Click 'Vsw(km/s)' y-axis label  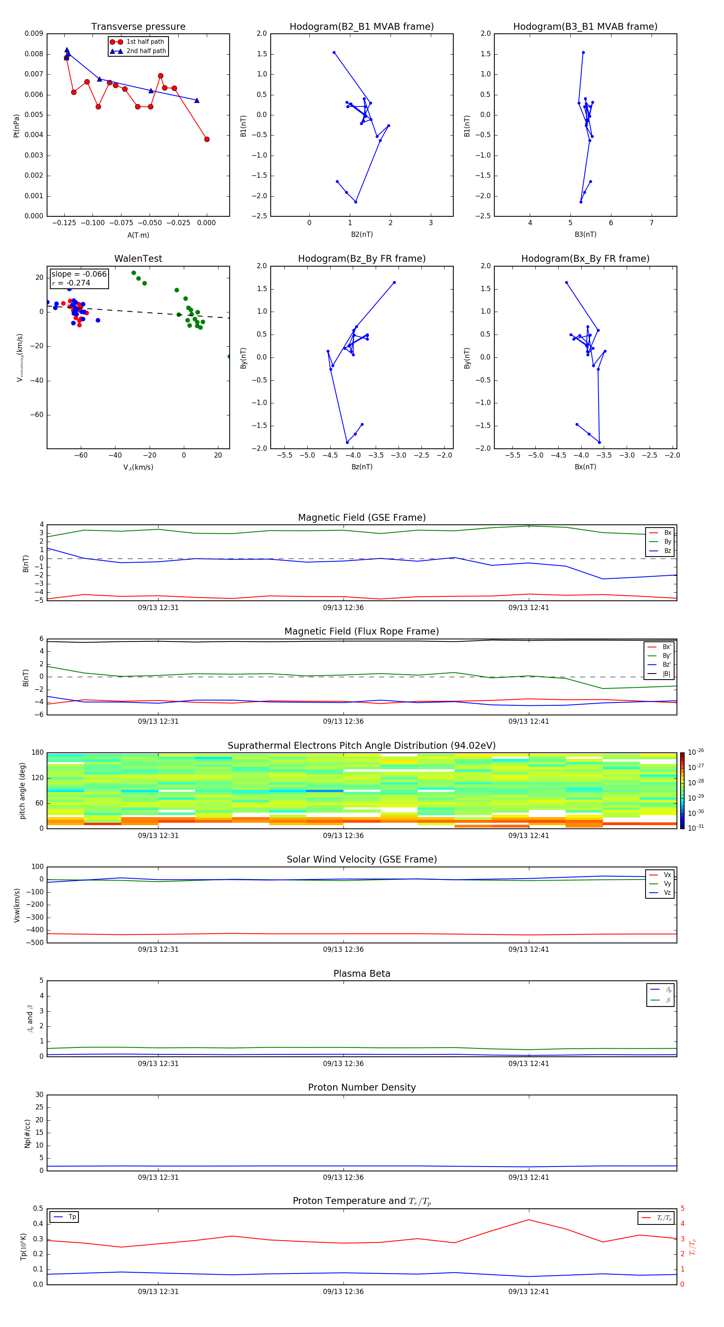[x=16, y=905]
